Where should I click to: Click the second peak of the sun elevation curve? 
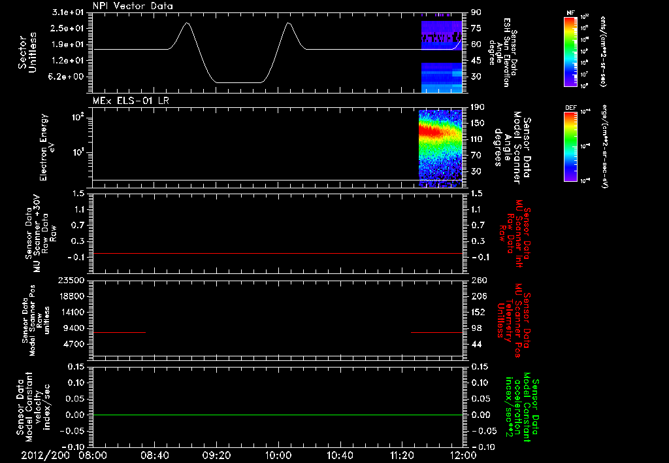coord(289,23)
